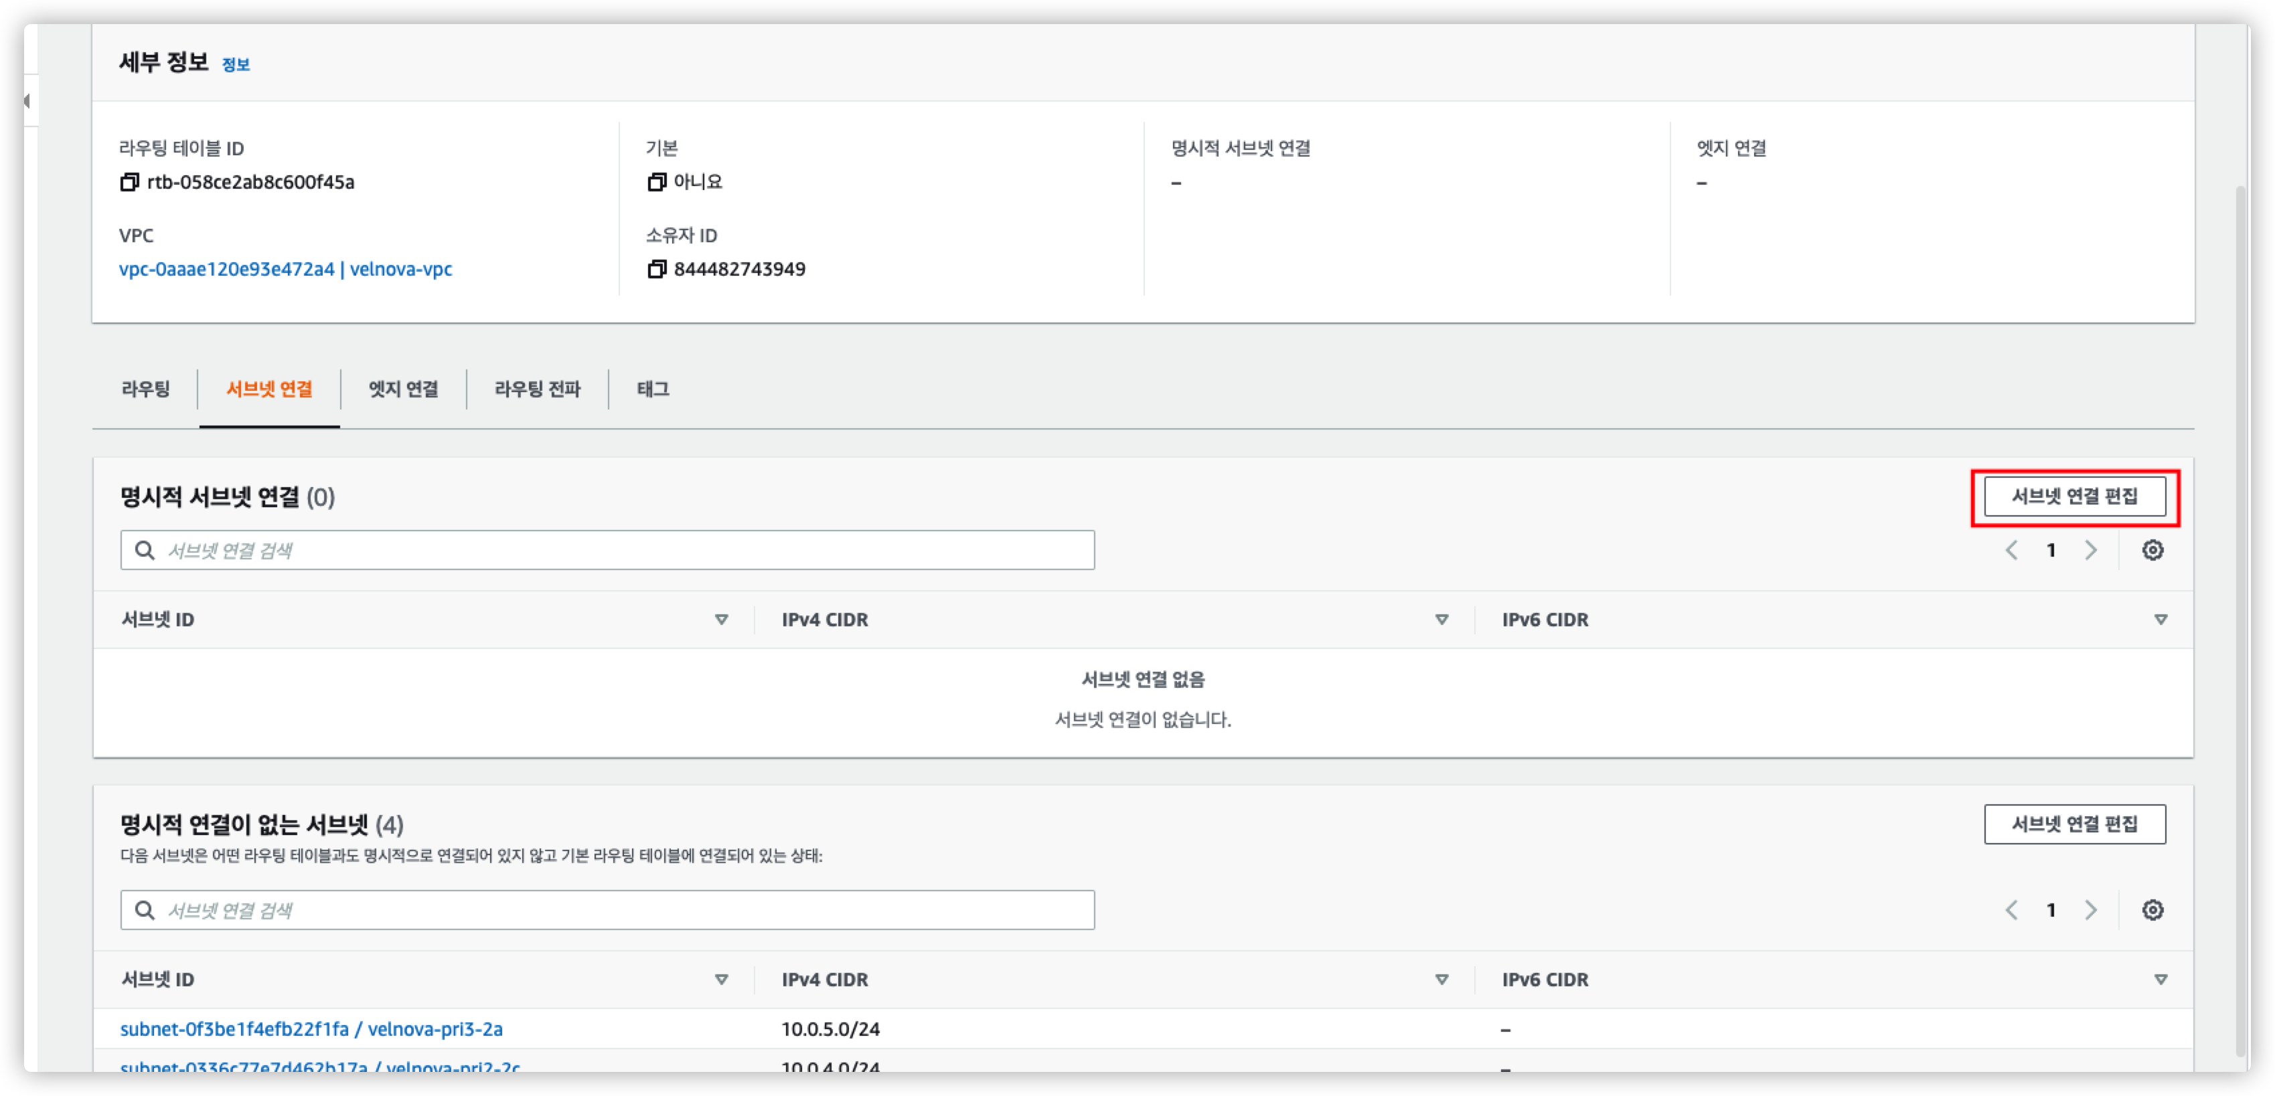This screenshot has width=2275, height=1096.
Task: Sort lower table by 서브넷 ID arrow
Action: [x=722, y=980]
